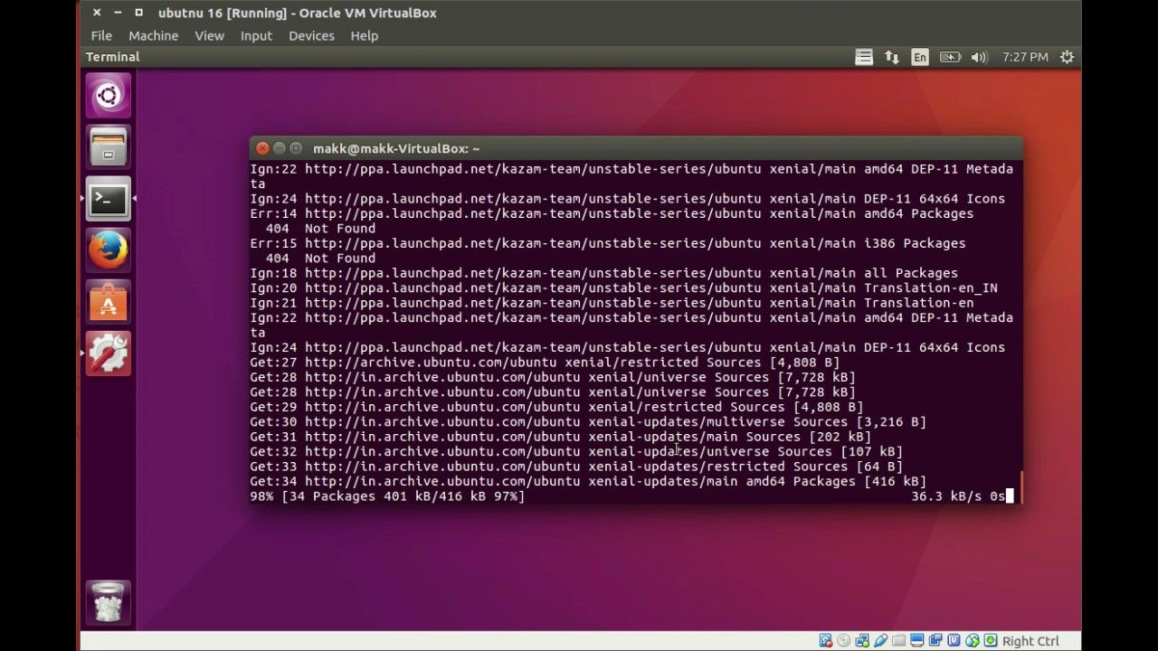
Task: Click the Get:33 restricted Sources [64 B] line
Action: point(576,467)
